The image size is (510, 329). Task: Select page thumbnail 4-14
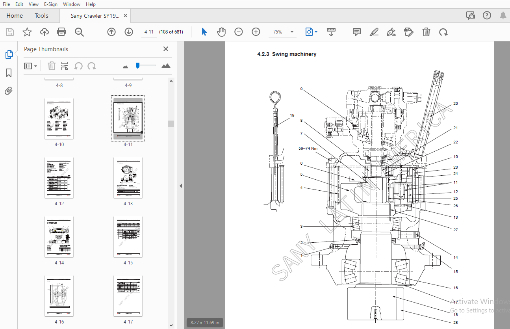click(59, 237)
